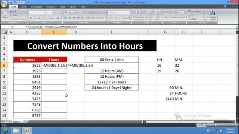Screen dimensions: 239x134
Task: Switch to the Home tab
Action: point(13,7)
